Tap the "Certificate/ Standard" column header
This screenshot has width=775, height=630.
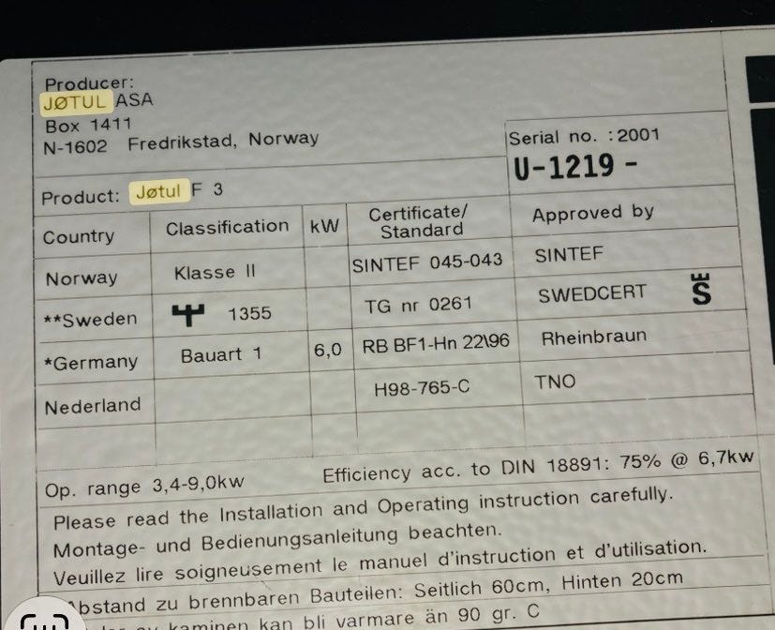419,222
